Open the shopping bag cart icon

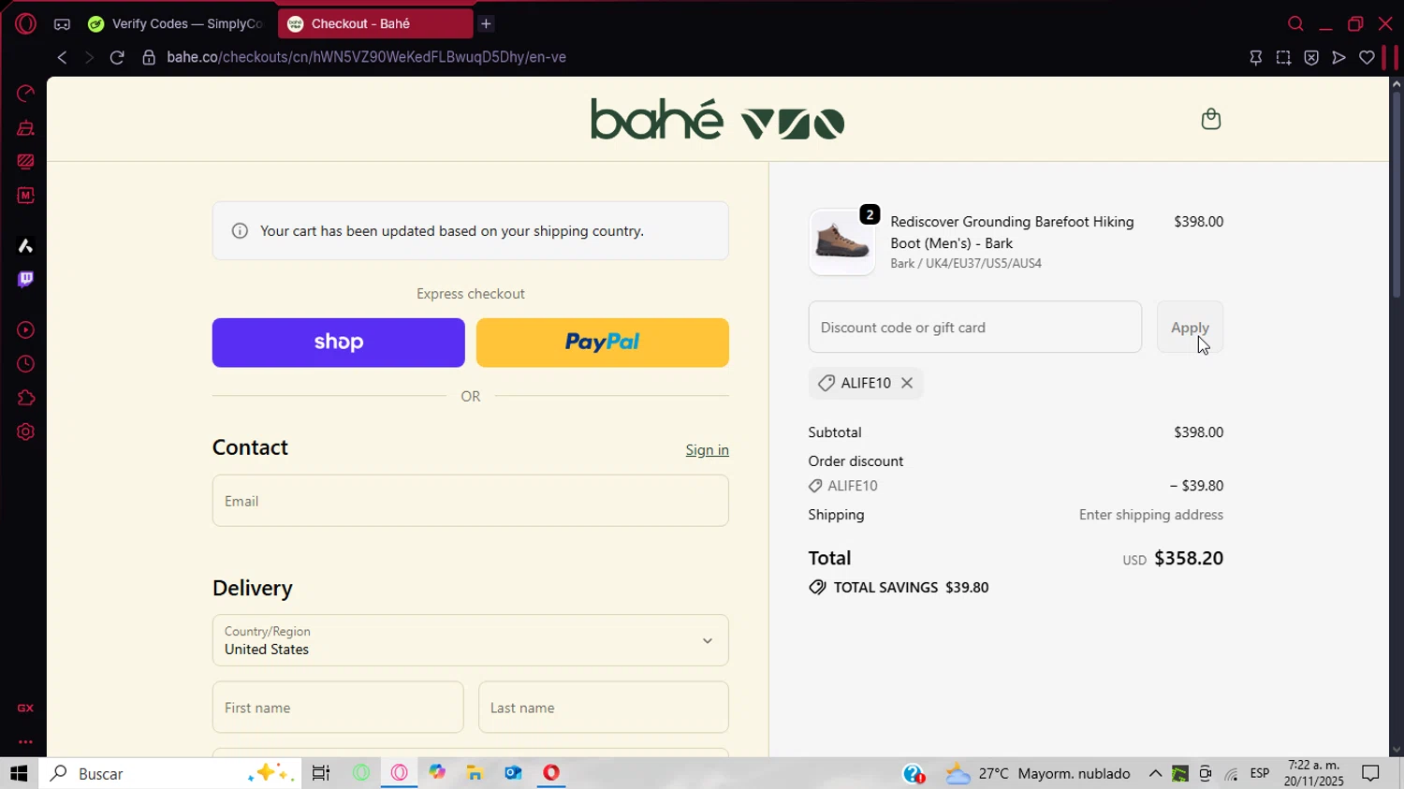coord(1211,119)
